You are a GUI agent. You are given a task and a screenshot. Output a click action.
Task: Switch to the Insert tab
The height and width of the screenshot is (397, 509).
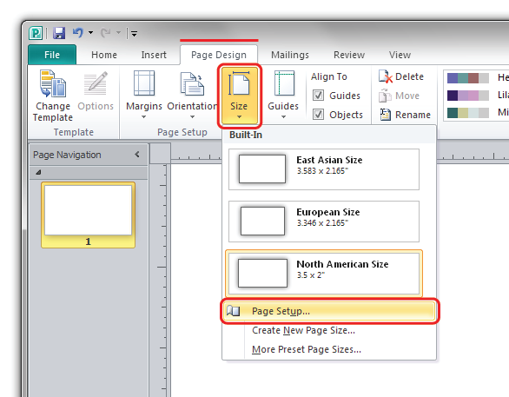(x=154, y=55)
